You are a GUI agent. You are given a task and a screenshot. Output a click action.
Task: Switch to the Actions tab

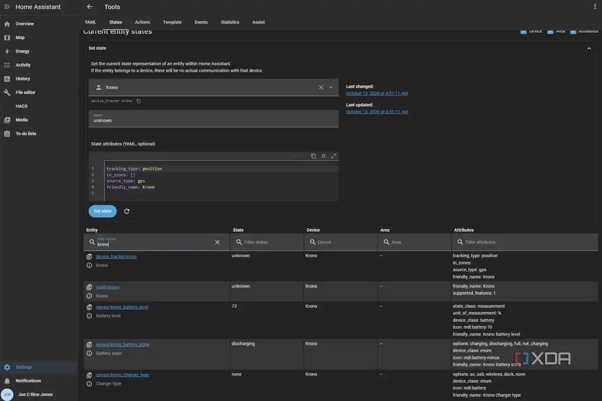(142, 22)
